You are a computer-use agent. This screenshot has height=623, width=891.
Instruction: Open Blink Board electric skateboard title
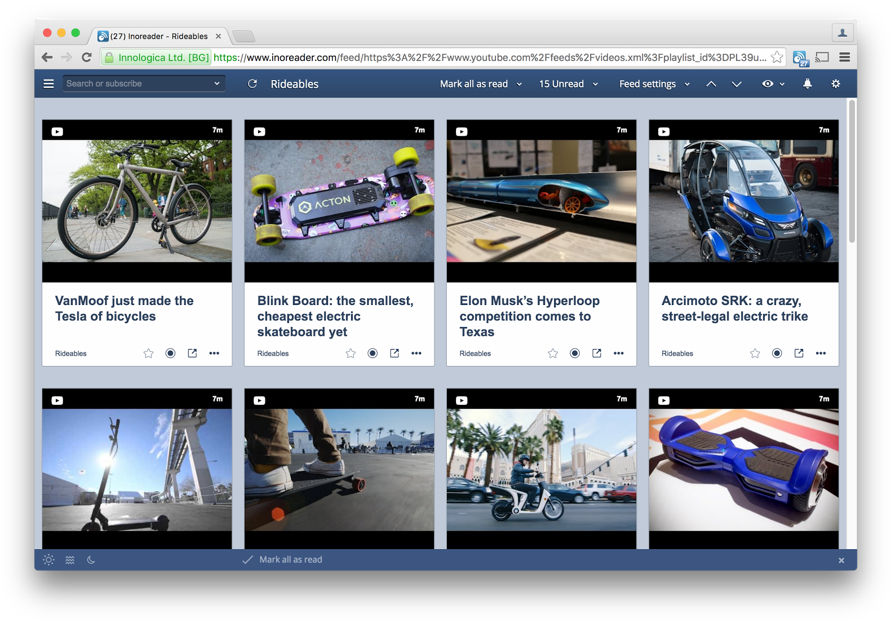pos(335,316)
